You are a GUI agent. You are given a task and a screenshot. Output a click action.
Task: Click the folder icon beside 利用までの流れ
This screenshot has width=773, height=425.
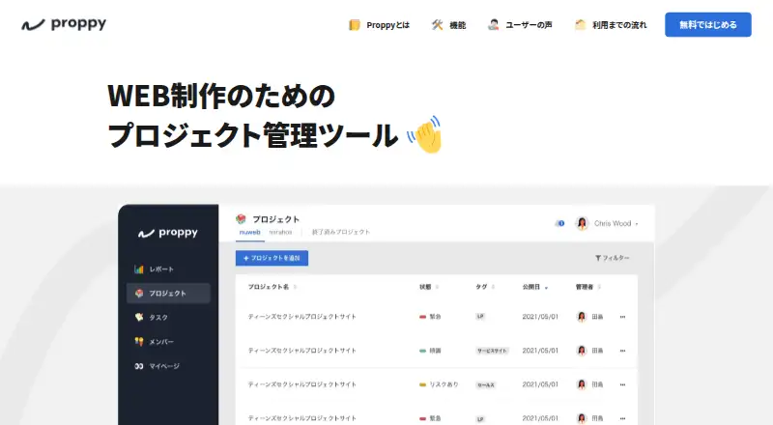(x=581, y=25)
